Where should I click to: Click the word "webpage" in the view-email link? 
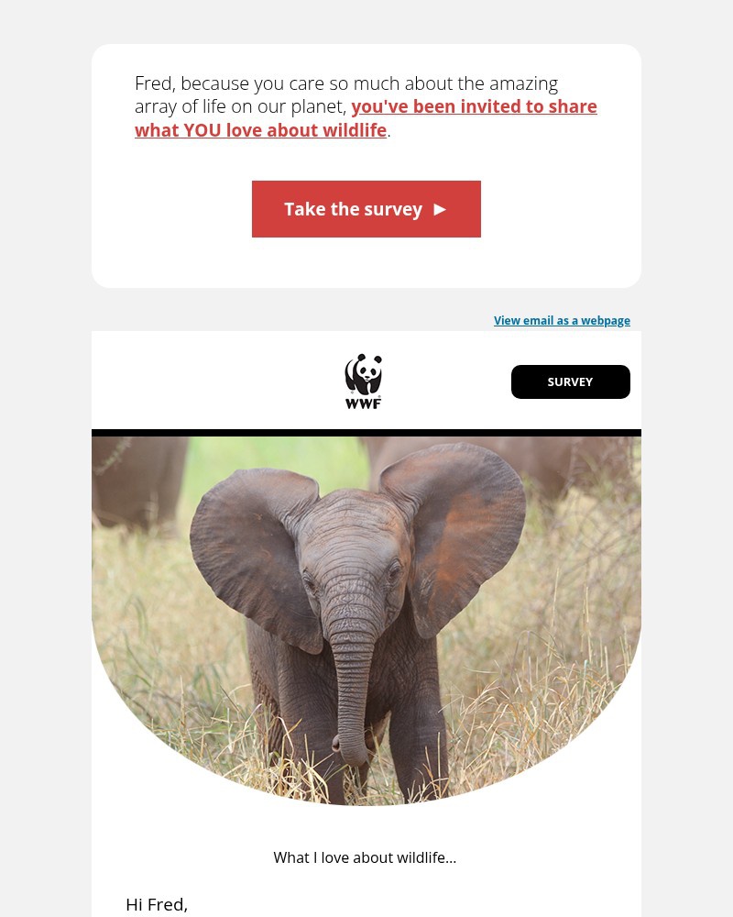coord(606,320)
